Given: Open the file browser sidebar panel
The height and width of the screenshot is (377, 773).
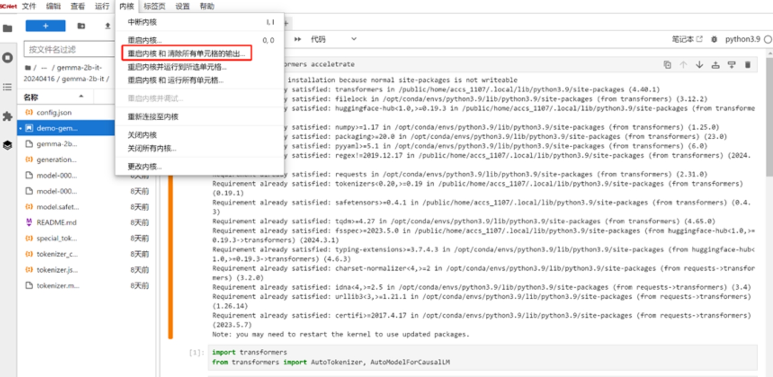Looking at the screenshot, I should (x=8, y=29).
